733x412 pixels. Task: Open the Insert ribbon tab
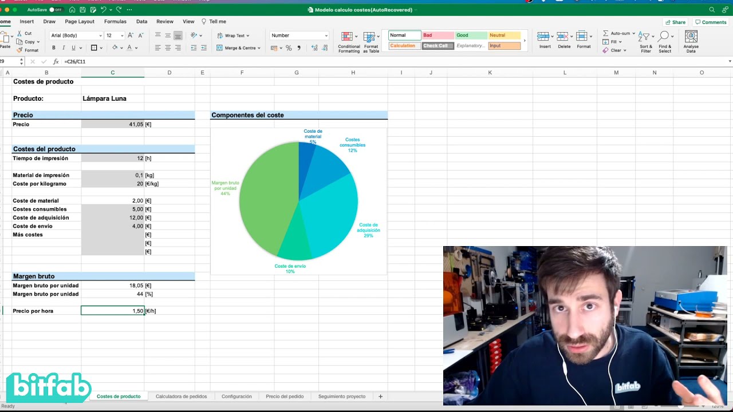tap(27, 22)
